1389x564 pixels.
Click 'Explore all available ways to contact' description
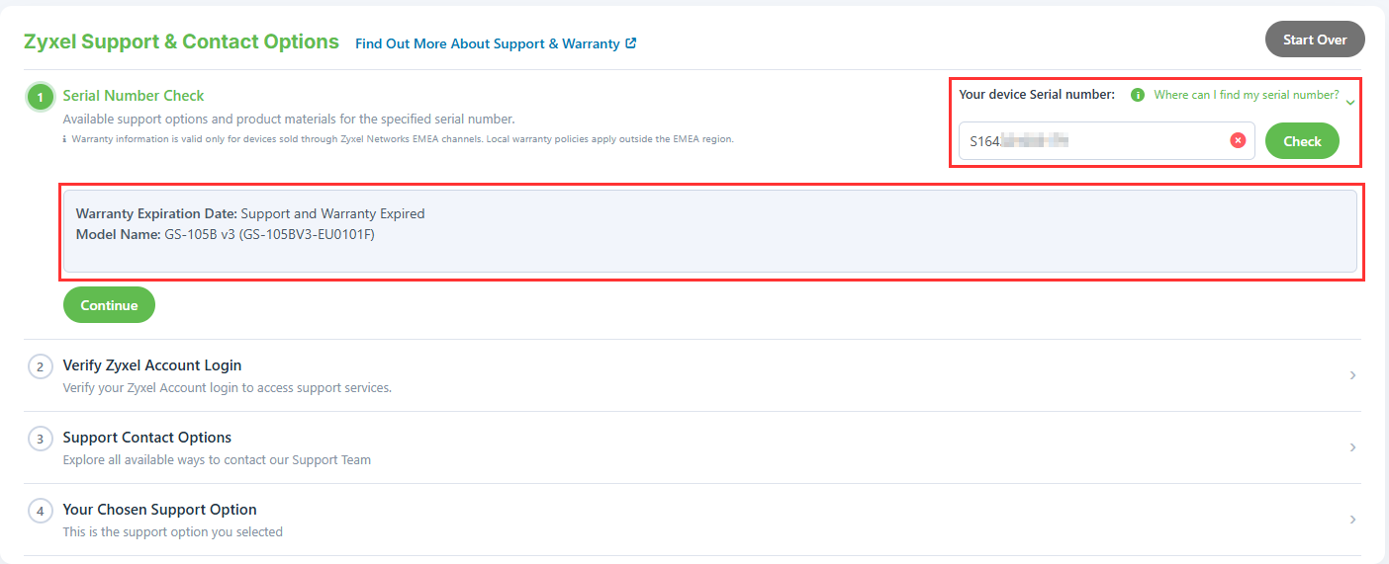click(218, 460)
